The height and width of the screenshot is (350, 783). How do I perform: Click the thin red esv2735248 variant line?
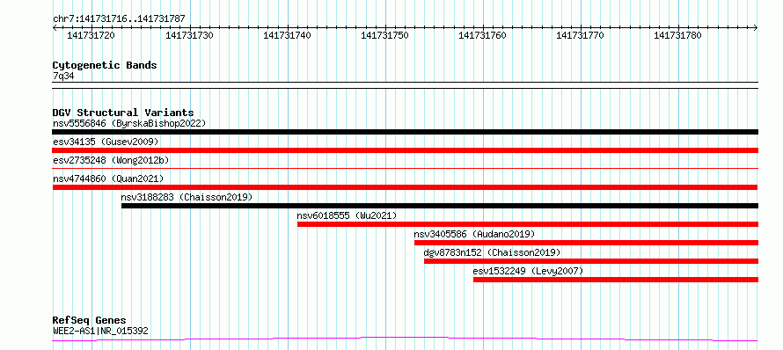[x=405, y=169]
